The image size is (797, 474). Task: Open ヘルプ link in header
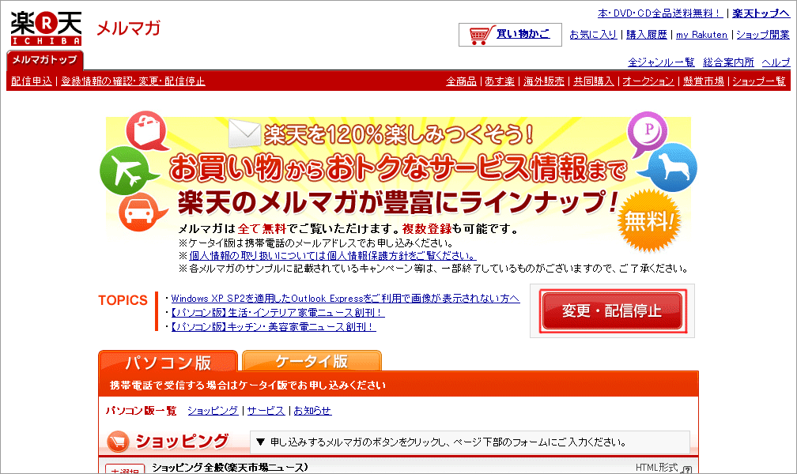pyautogui.click(x=776, y=62)
